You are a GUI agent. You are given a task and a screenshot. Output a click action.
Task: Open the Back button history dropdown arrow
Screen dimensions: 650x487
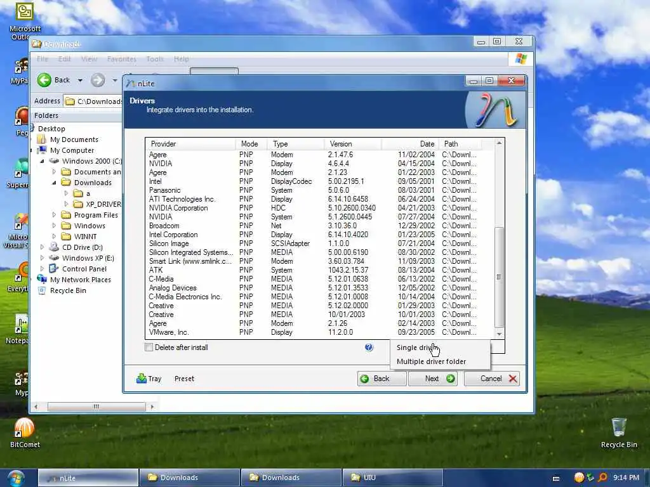(80, 81)
